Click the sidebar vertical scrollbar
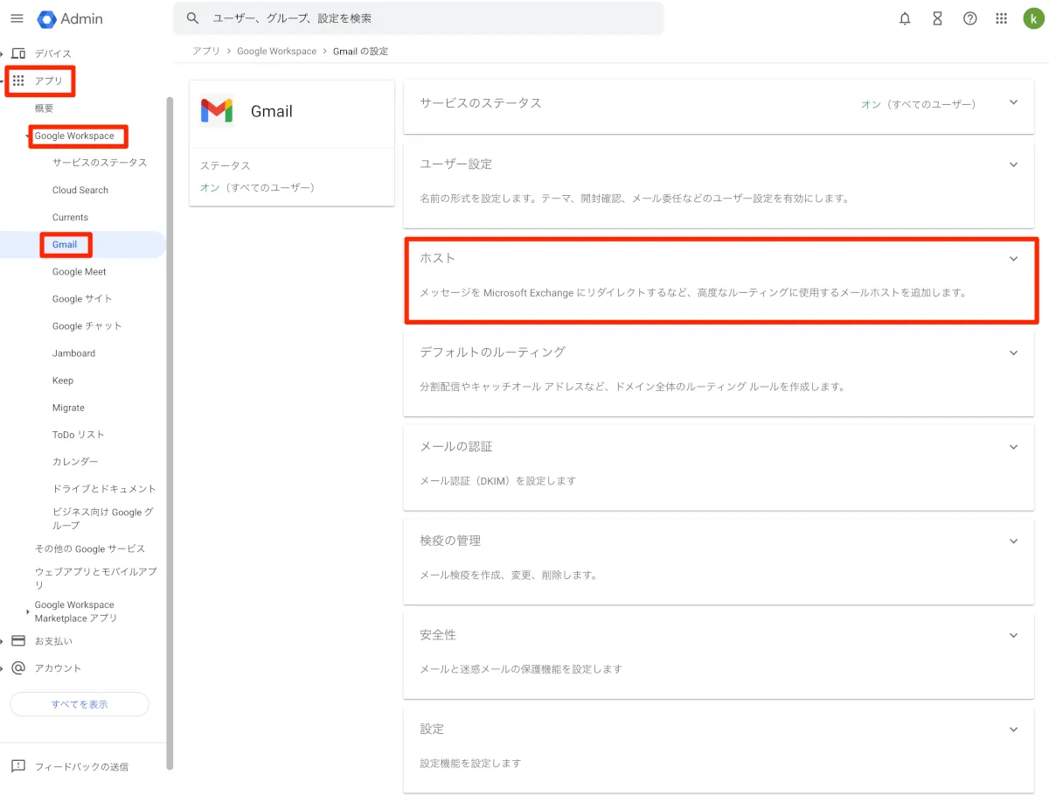Screen dimensions: 1049x796 [x=170, y=433]
